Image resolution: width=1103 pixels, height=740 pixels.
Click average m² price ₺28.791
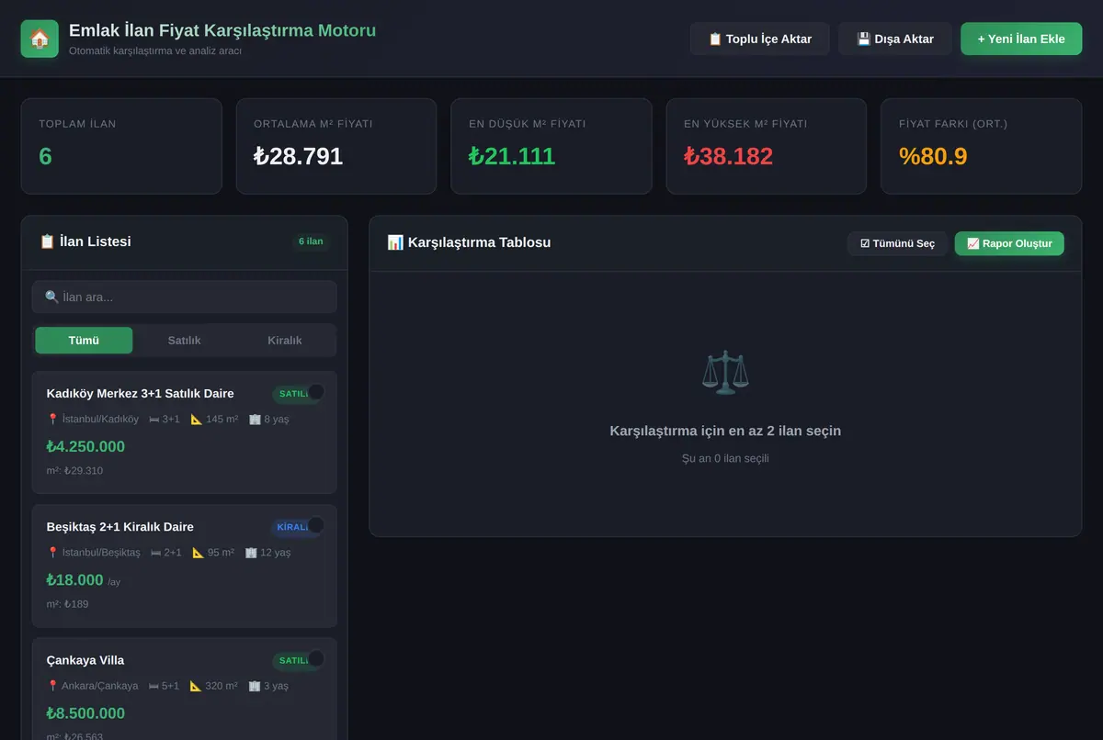click(x=299, y=156)
